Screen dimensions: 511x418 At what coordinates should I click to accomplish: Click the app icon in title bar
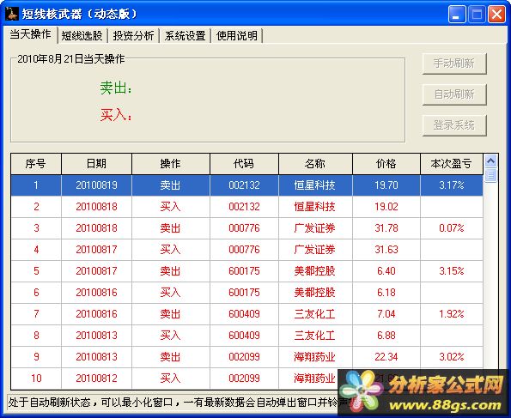point(11,14)
